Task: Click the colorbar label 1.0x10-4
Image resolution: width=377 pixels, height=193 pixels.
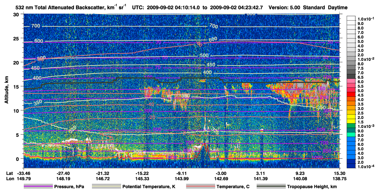Action: [366, 167]
